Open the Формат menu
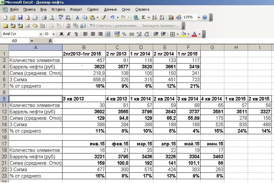This screenshot has width=274, height=183. 76,9
